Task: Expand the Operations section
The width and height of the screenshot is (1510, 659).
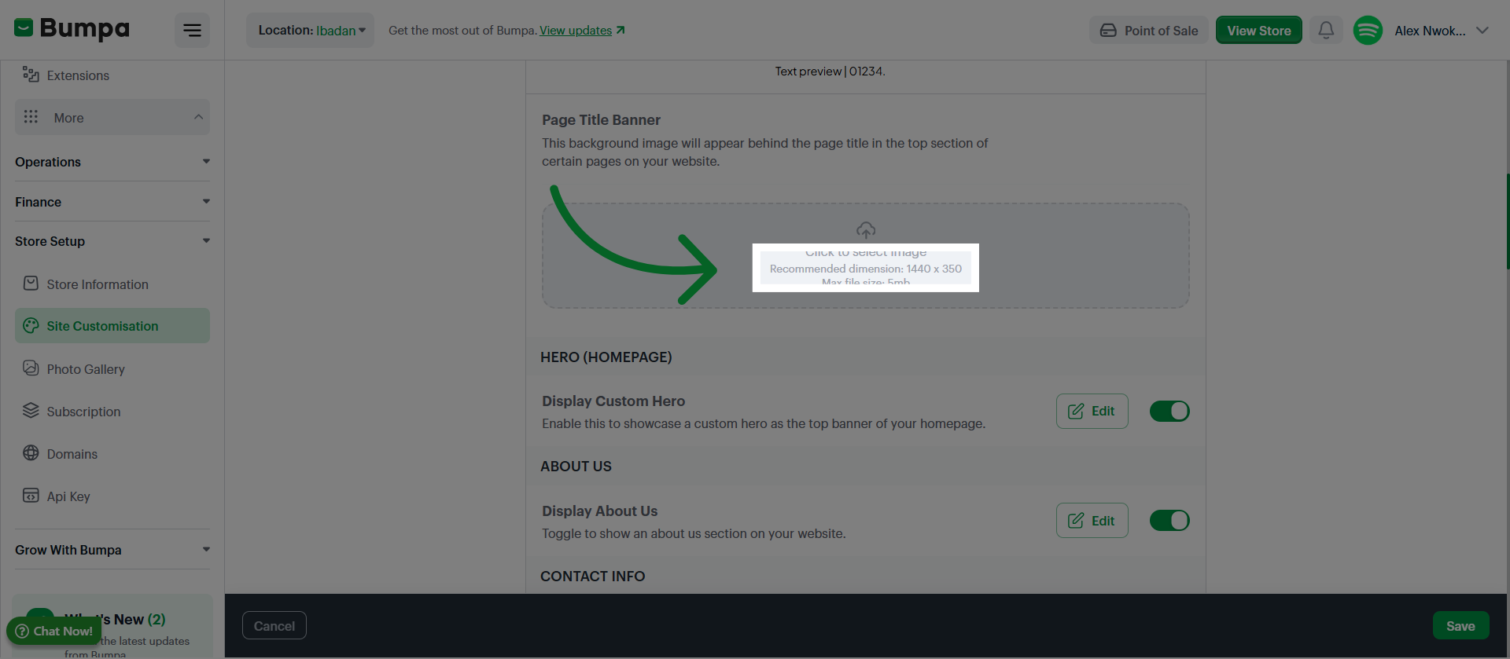Action: (112, 162)
